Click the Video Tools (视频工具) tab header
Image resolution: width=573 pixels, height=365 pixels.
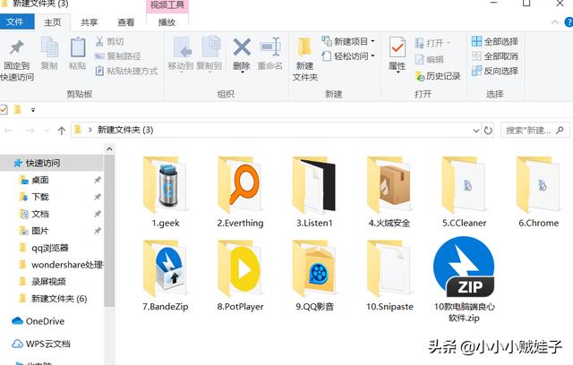[167, 5]
